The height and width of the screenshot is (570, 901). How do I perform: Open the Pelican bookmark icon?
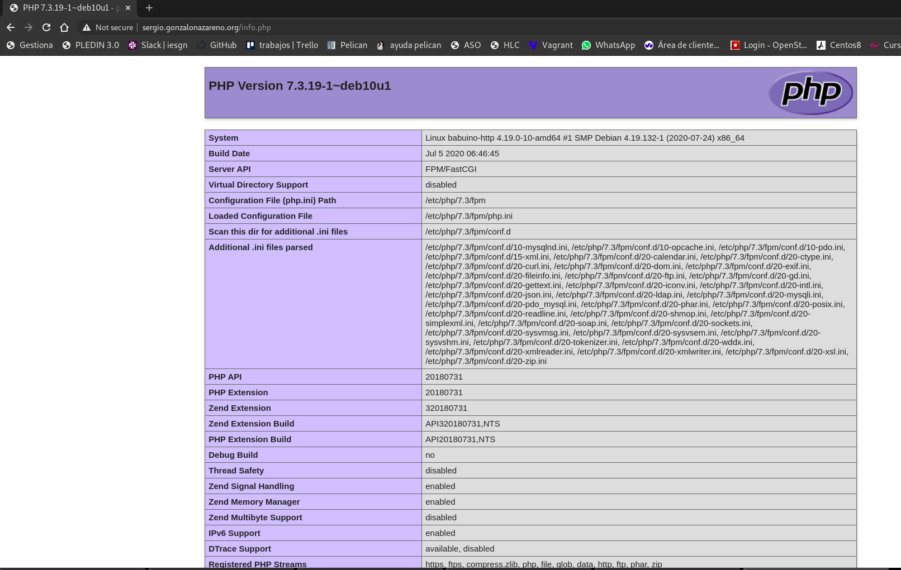[331, 45]
